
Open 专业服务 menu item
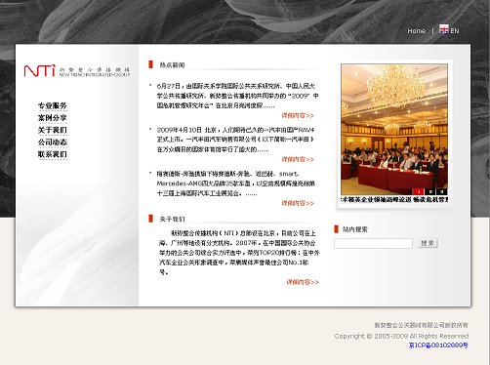coord(53,105)
